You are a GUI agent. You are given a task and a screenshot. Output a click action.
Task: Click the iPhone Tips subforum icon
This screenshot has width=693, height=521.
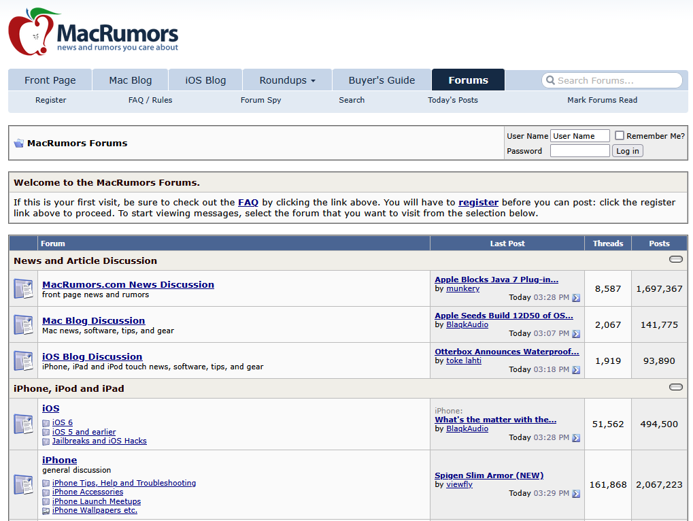pyautogui.click(x=46, y=484)
